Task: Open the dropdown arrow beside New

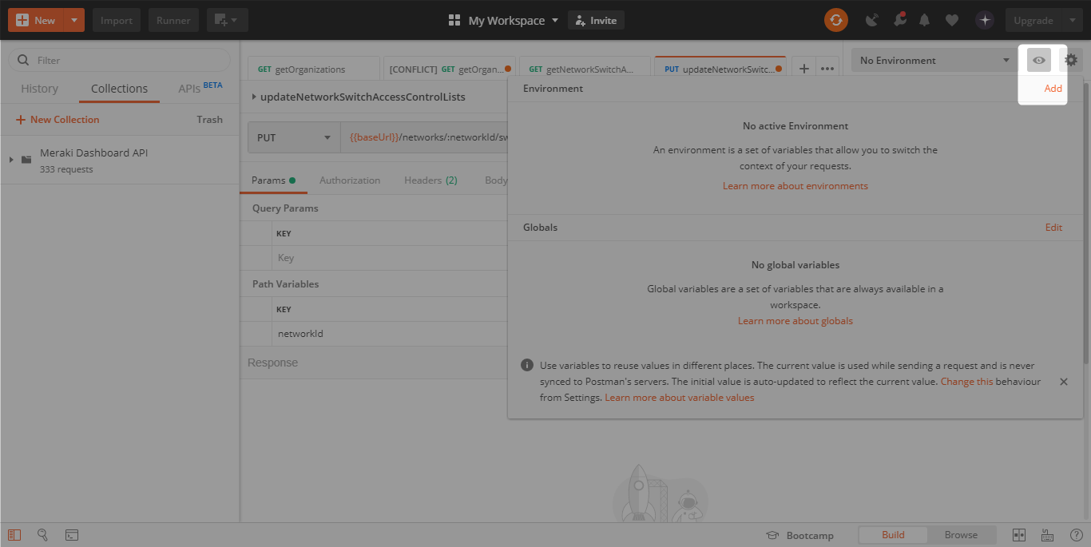Action: tap(73, 20)
